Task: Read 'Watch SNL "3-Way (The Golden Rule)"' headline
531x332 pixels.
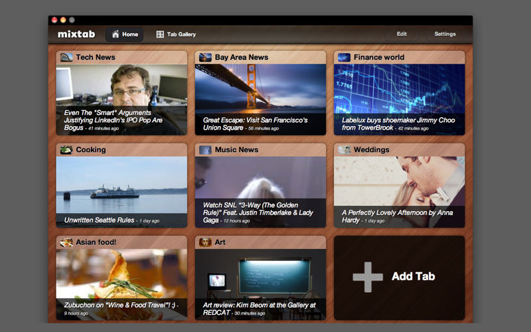Action: pos(258,212)
